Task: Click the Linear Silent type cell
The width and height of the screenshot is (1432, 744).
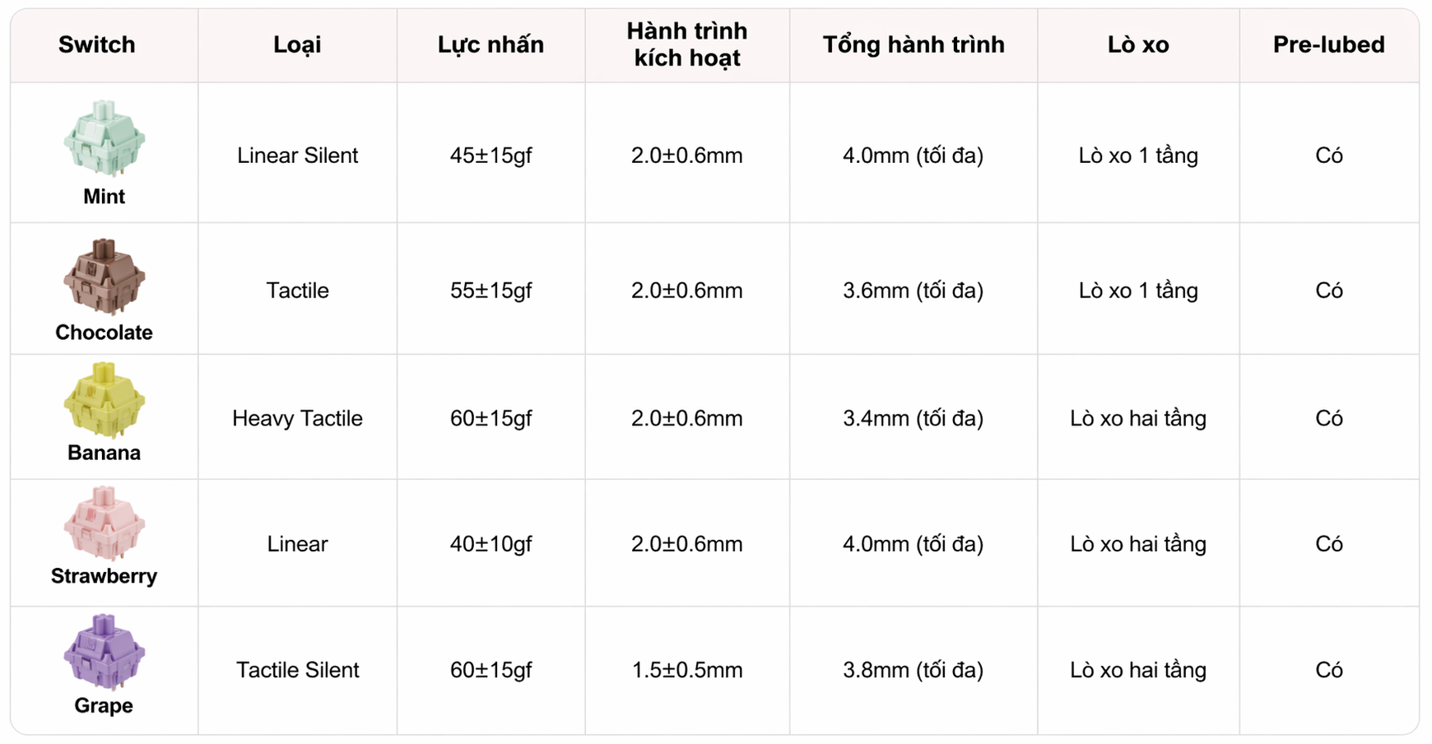Action: coord(297,156)
